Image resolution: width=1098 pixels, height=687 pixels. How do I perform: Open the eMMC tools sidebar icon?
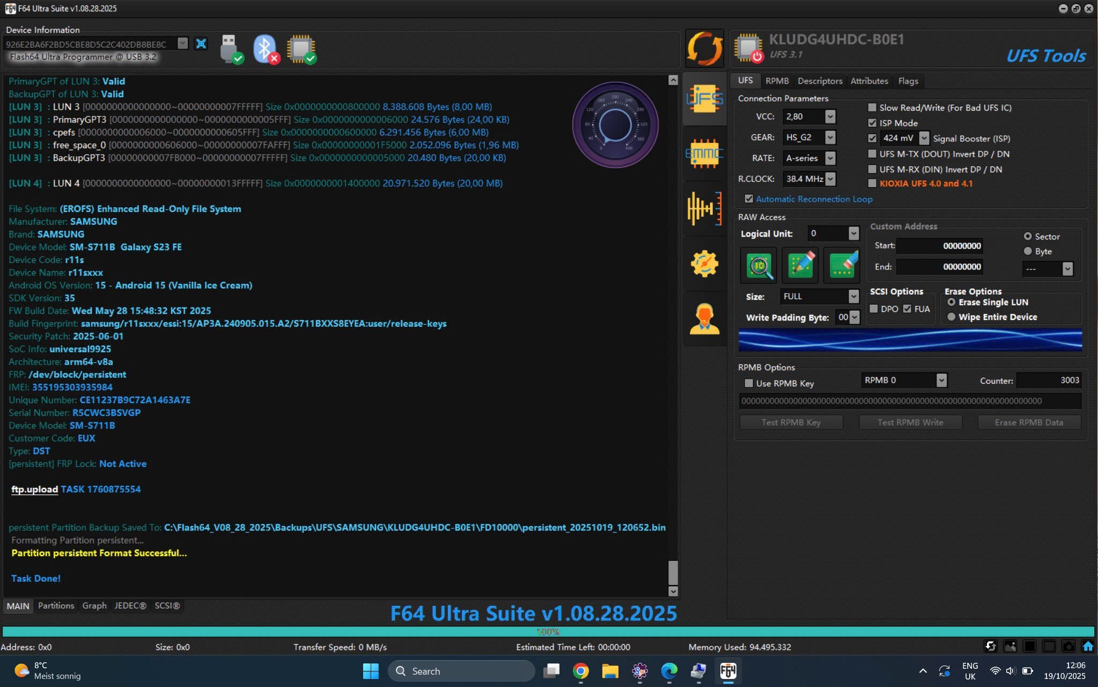click(704, 154)
